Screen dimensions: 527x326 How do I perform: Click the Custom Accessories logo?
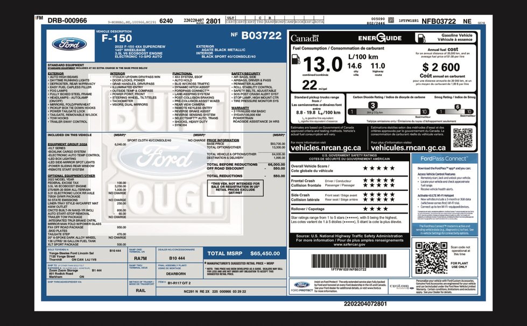[401, 287]
